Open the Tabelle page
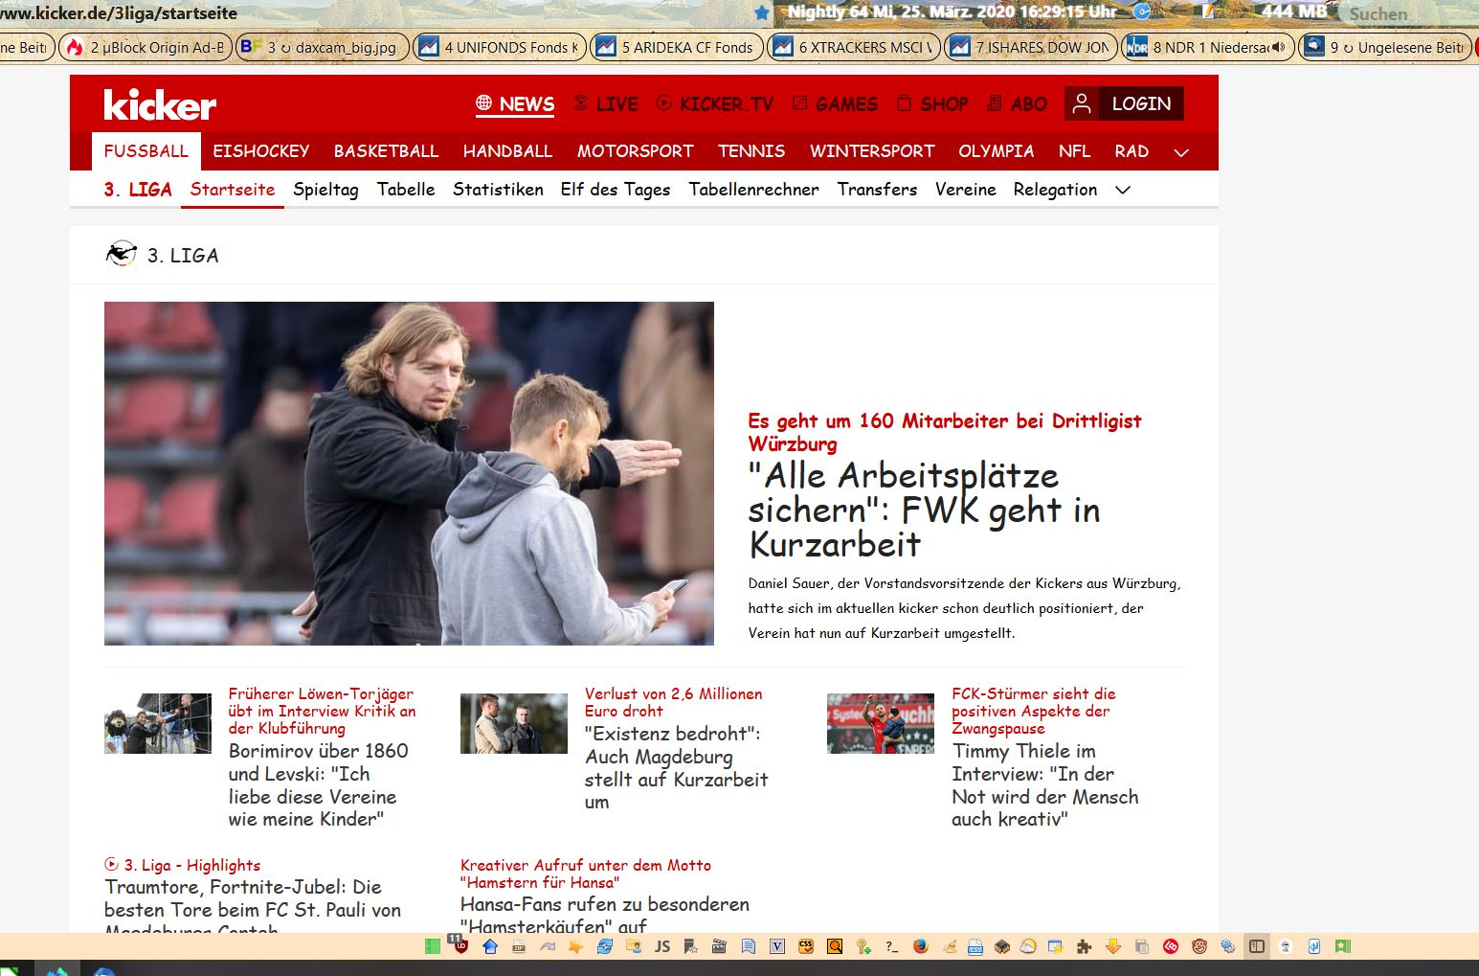This screenshot has width=1479, height=976. (406, 190)
